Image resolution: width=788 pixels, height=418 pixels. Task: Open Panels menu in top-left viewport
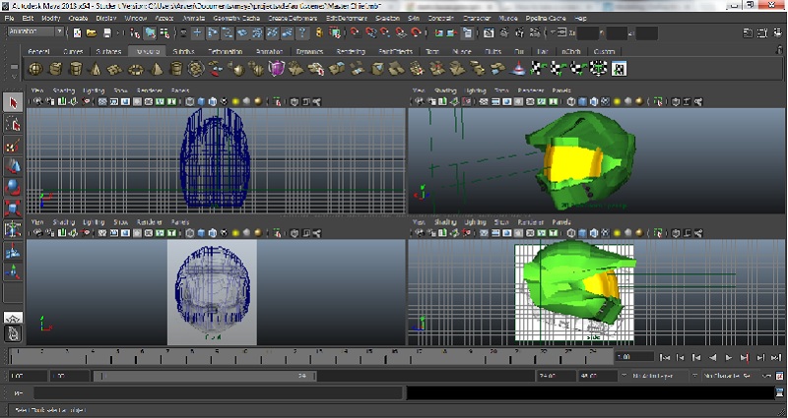180,90
